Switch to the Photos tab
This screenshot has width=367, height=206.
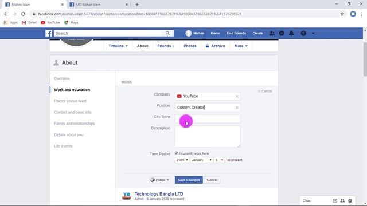(x=190, y=46)
